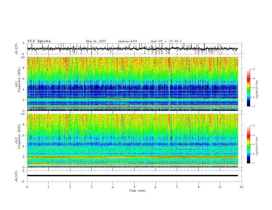Click the "VLF Spectra" title text
The height and width of the screenshot is (210, 272).
click(x=39, y=41)
